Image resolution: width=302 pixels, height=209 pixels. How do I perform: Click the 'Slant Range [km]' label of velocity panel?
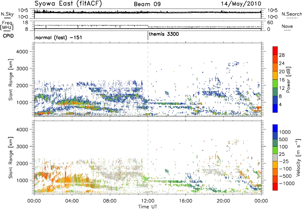(x=11, y=158)
